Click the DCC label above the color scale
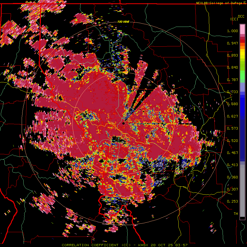Viewport: 247px width, 247px height. click(x=241, y=16)
